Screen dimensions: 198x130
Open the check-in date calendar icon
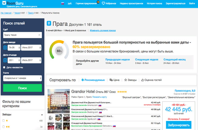[5, 47]
